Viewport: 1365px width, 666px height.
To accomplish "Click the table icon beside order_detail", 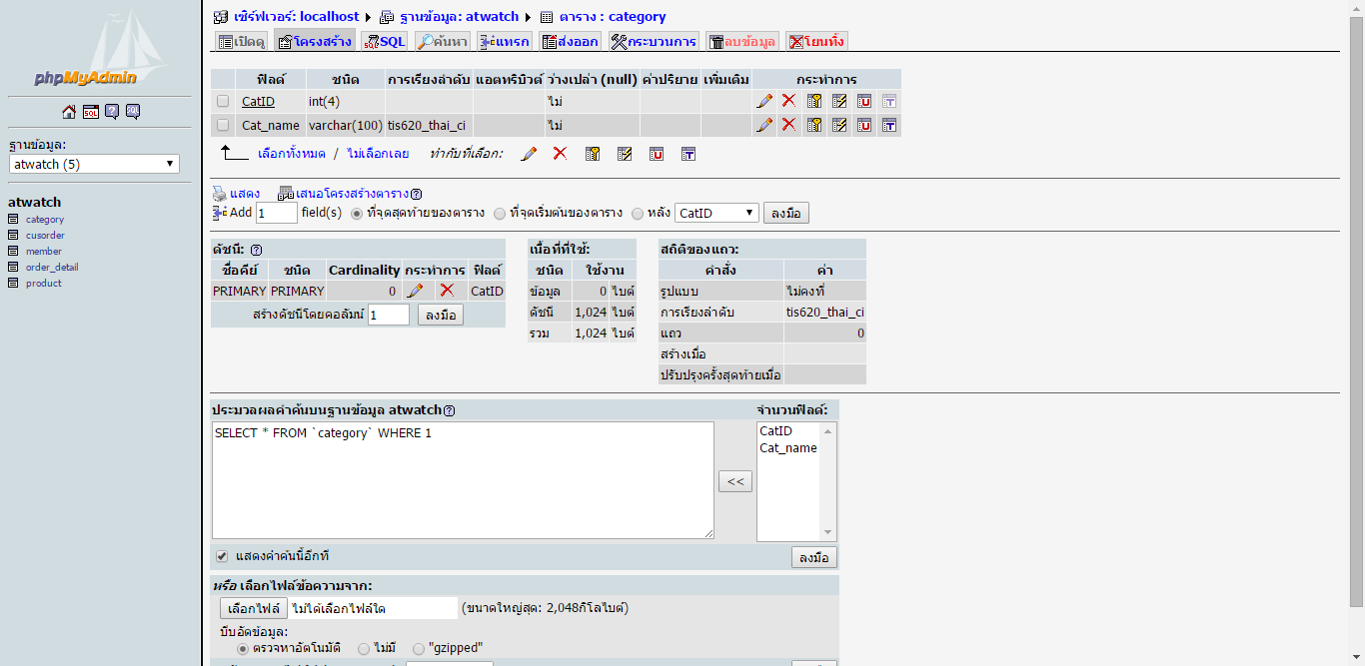I will [x=13, y=268].
